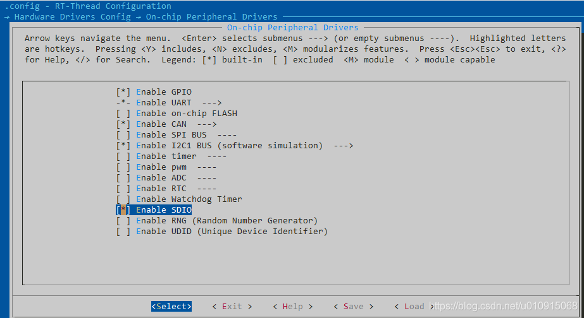Viewport: 584px width, 318px height.
Task: Click the Load button
Action: 414,307
